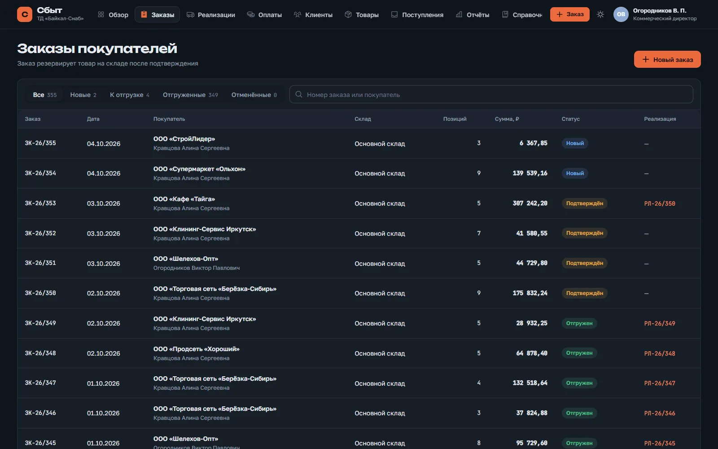Open sales document link РЛ-26/346

click(x=660, y=413)
